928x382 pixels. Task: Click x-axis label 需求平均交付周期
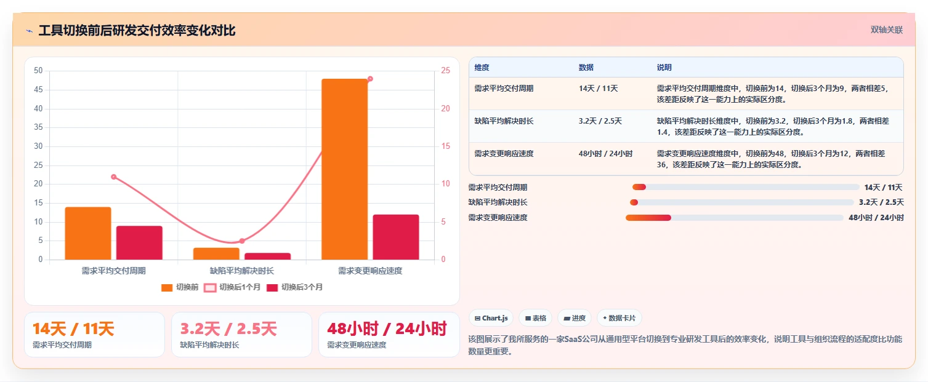click(114, 271)
